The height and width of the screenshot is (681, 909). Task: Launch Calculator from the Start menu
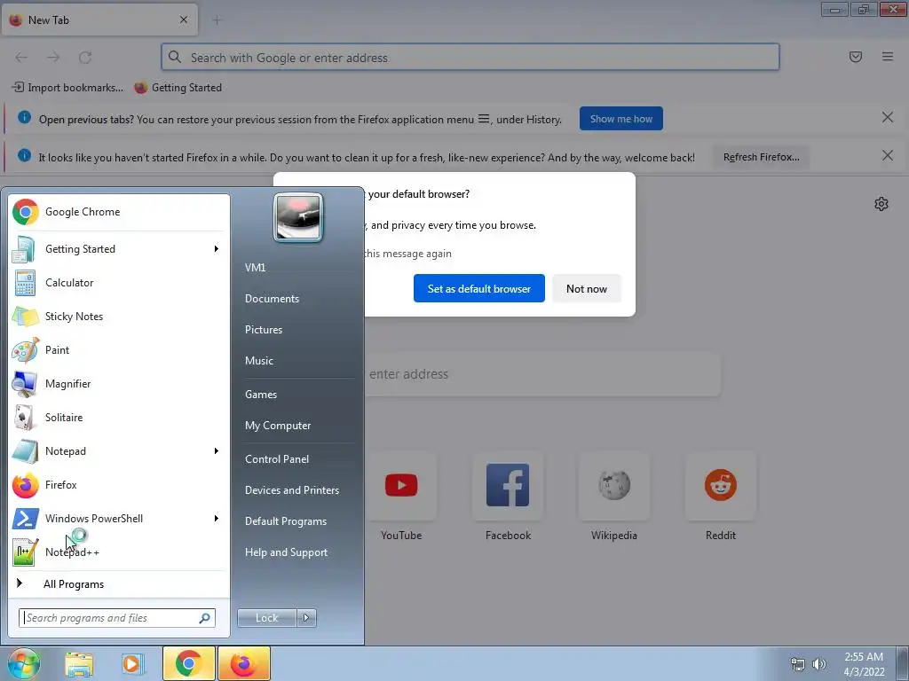tap(119, 283)
